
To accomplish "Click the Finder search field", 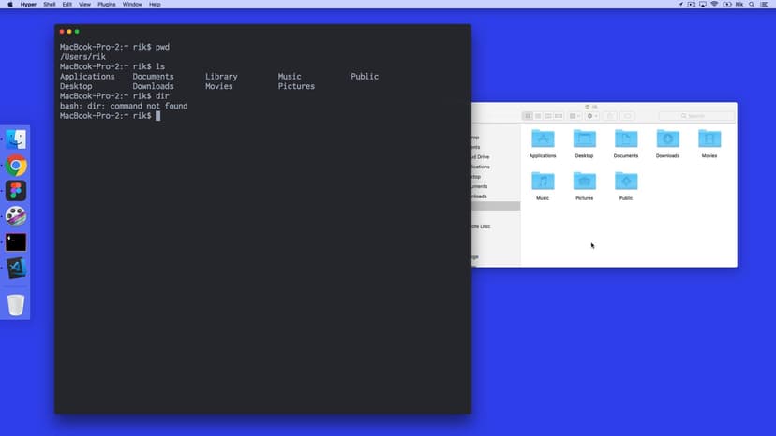I will (x=696, y=116).
